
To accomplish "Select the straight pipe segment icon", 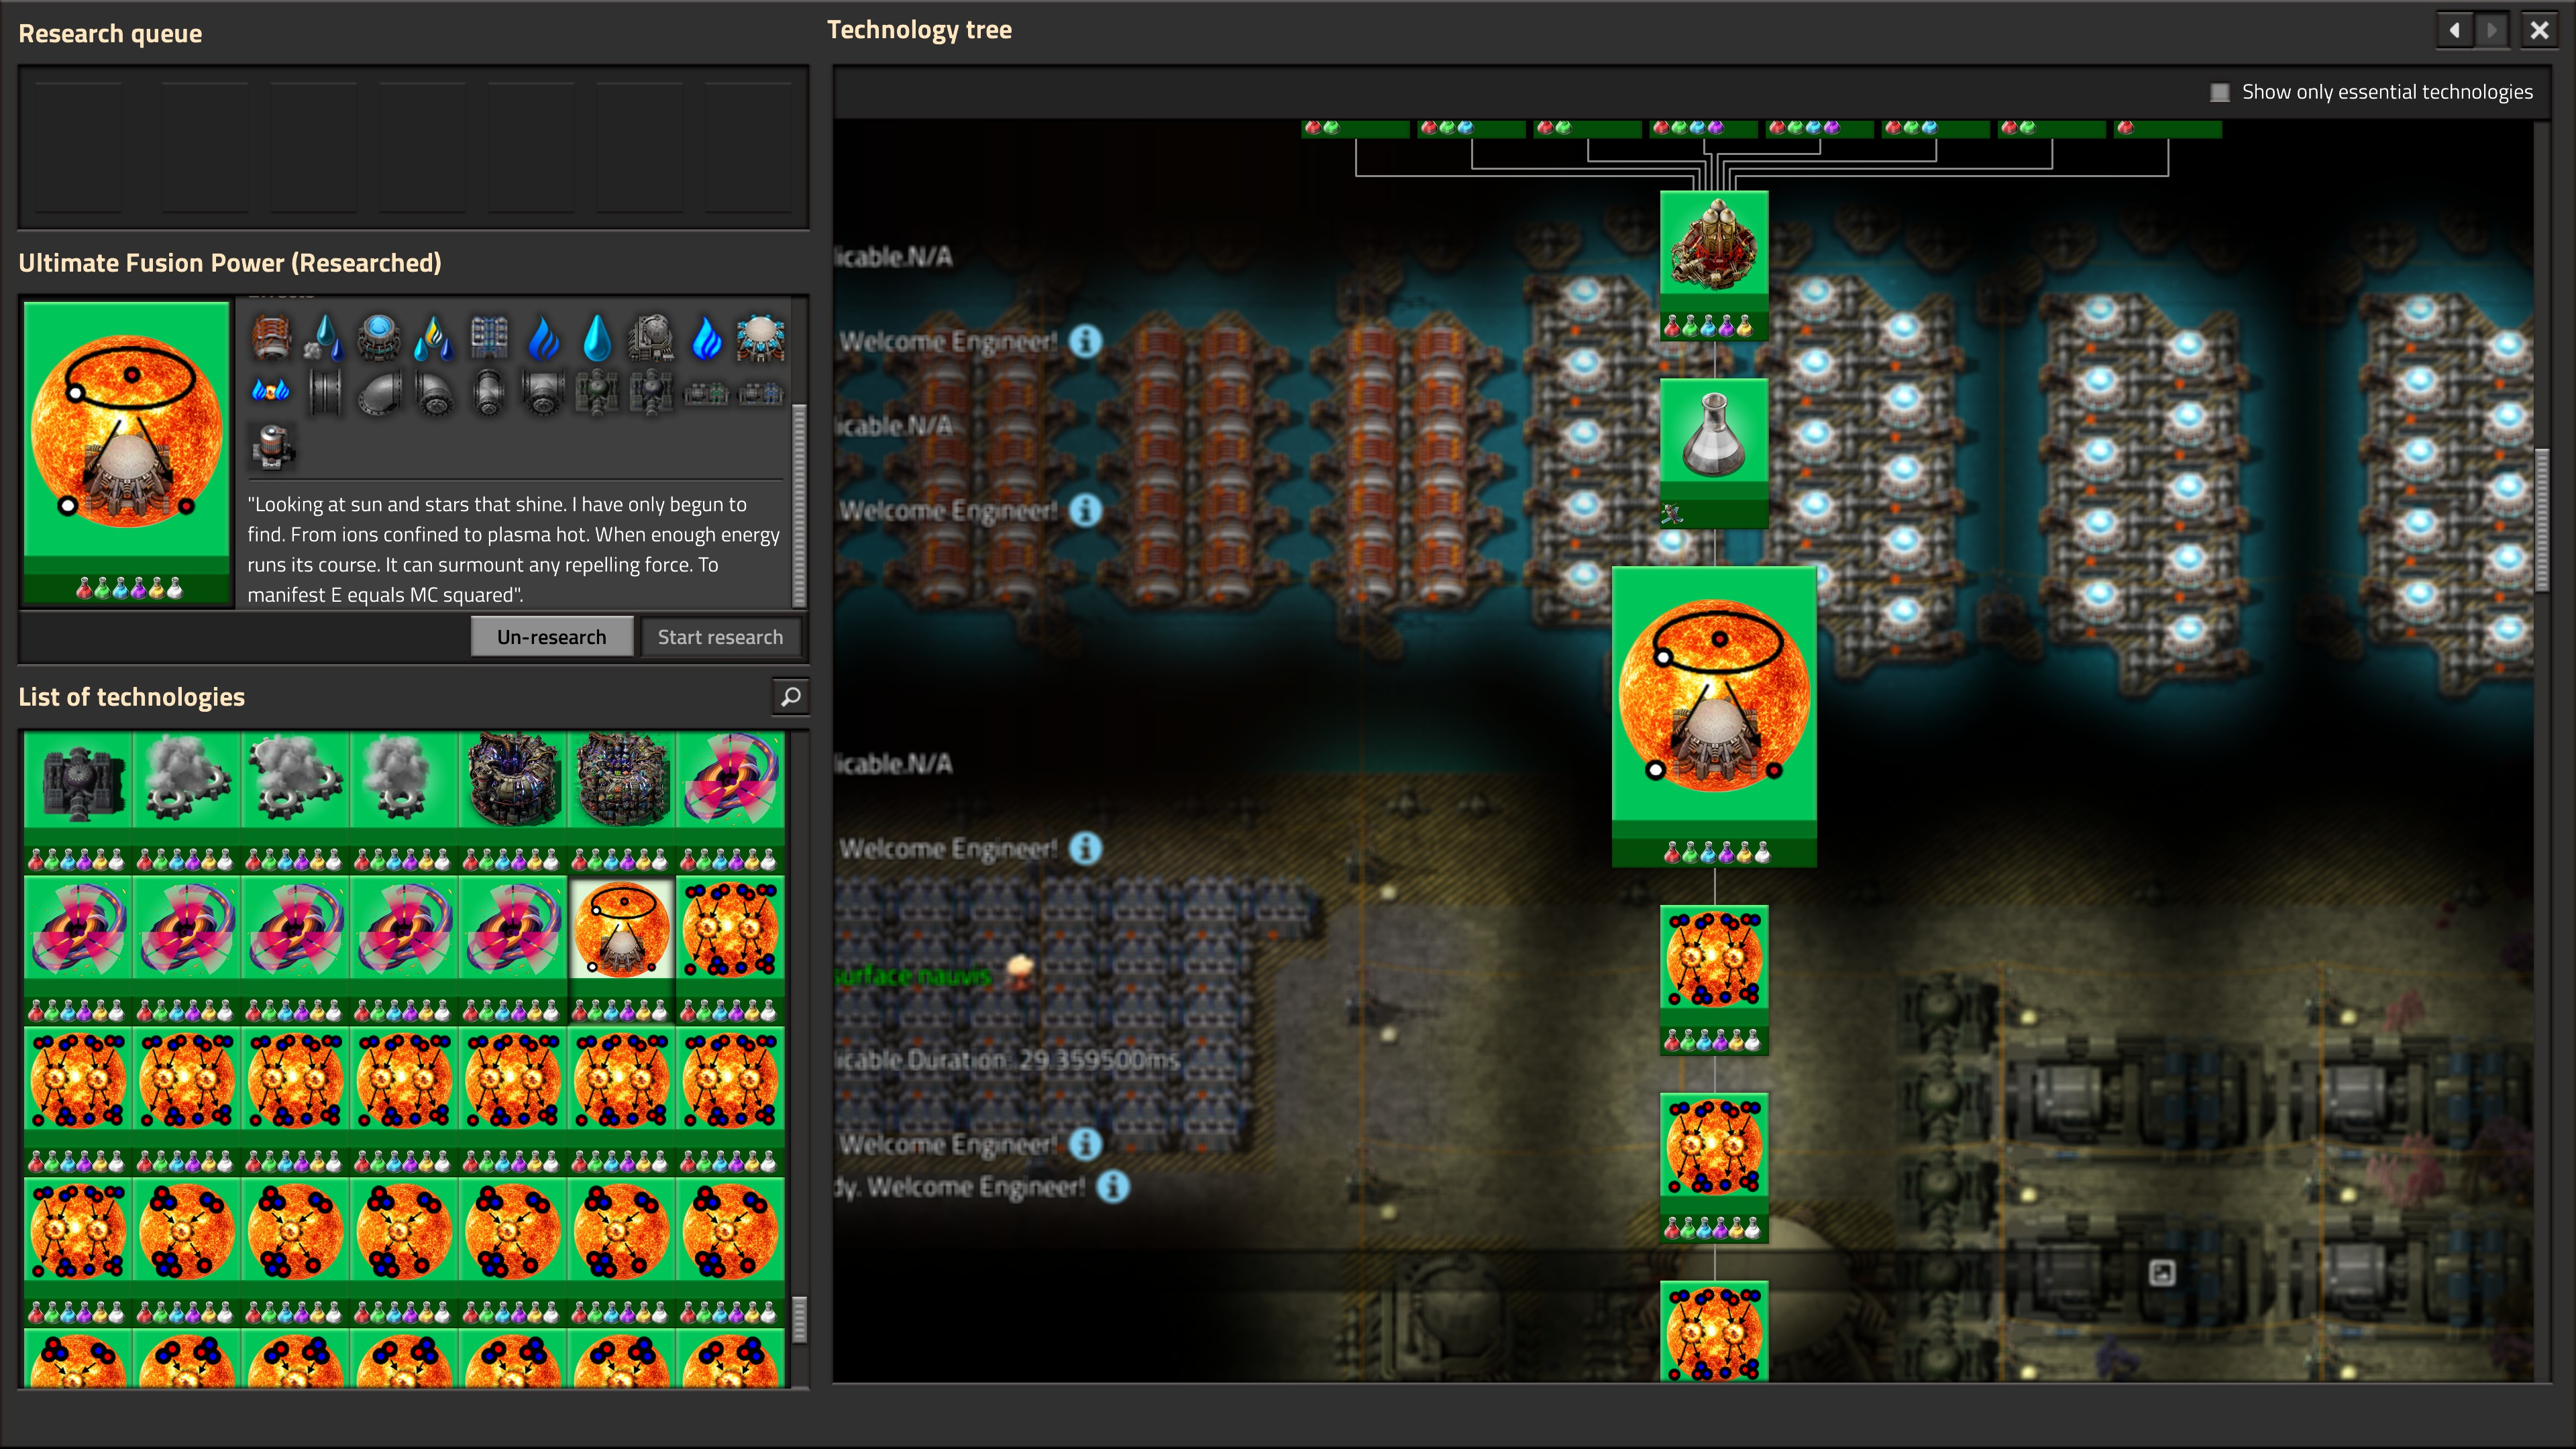I will pyautogui.click(x=325, y=392).
